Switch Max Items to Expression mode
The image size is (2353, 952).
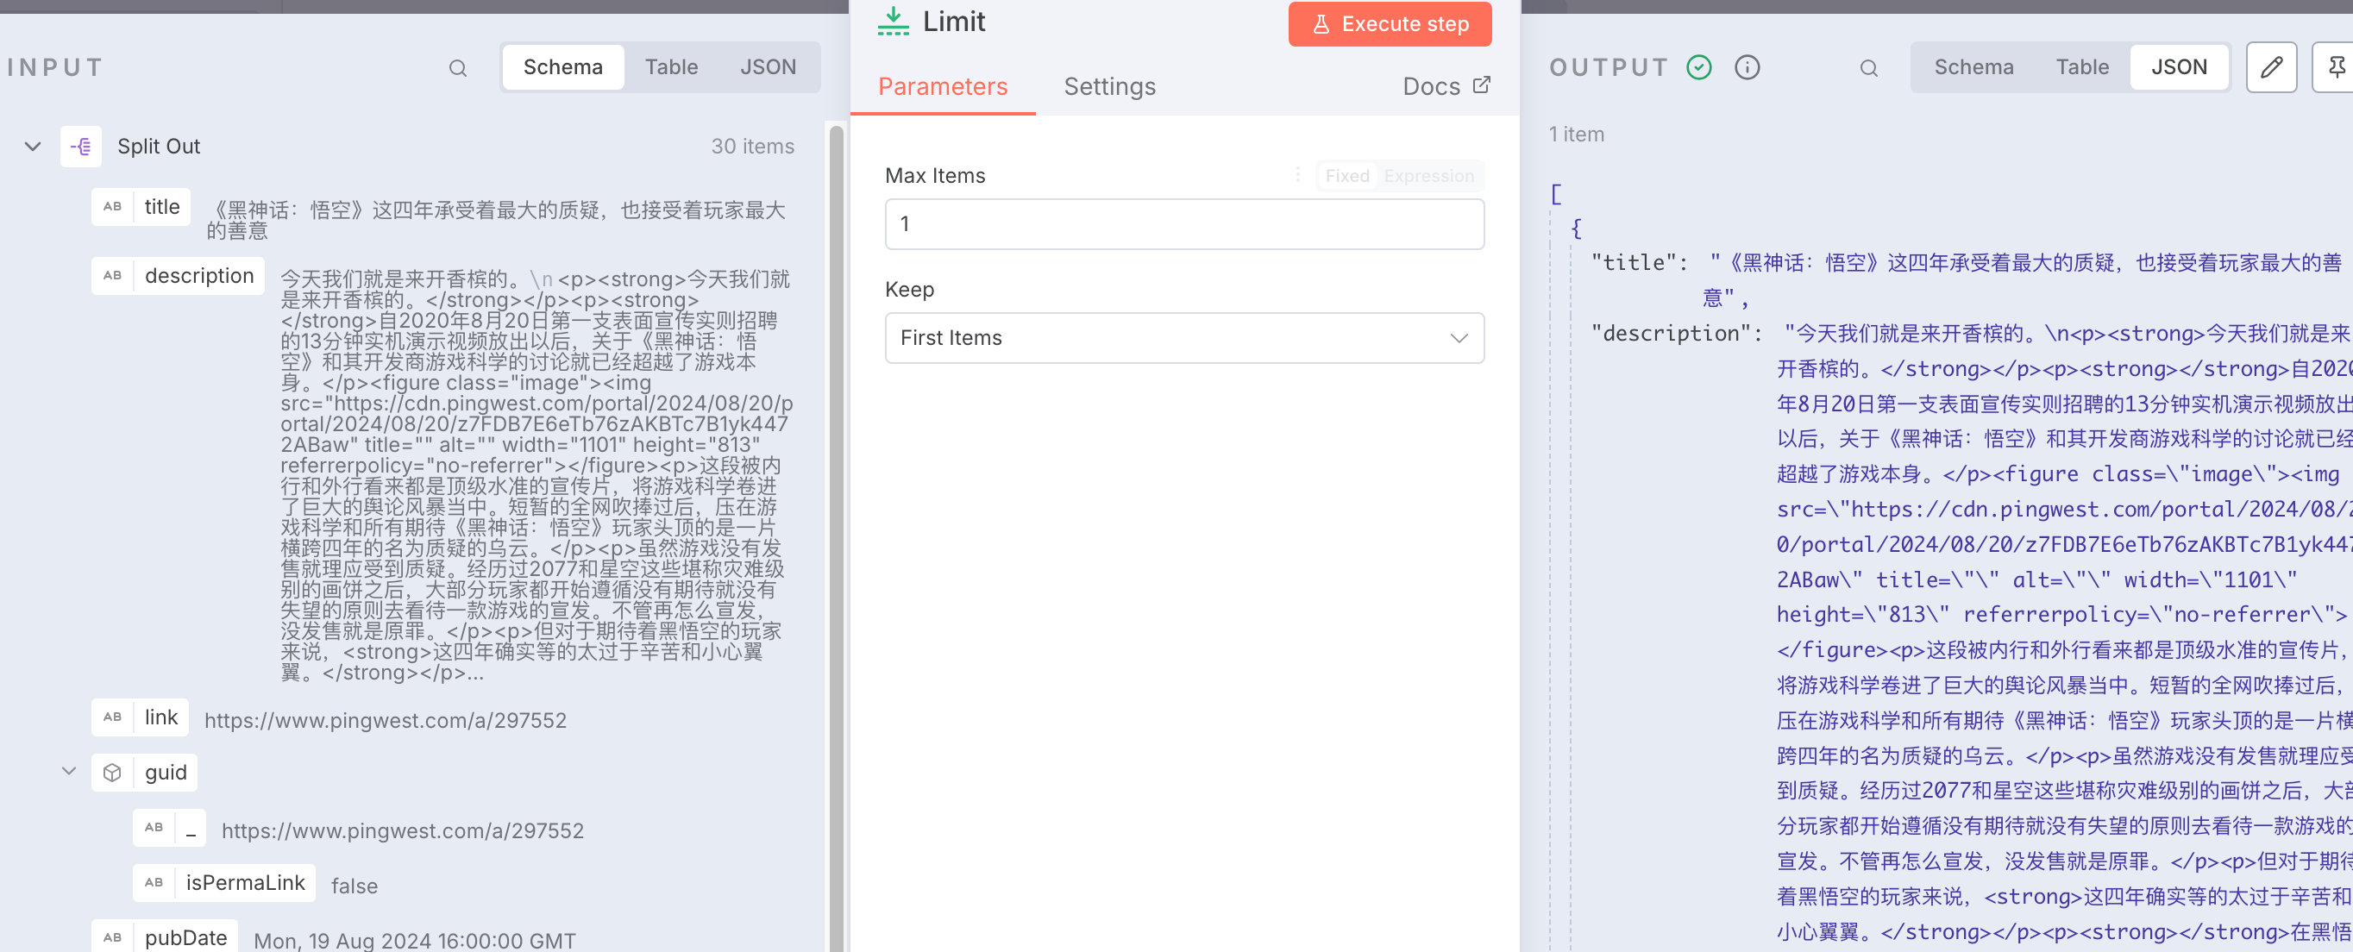coord(1427,175)
